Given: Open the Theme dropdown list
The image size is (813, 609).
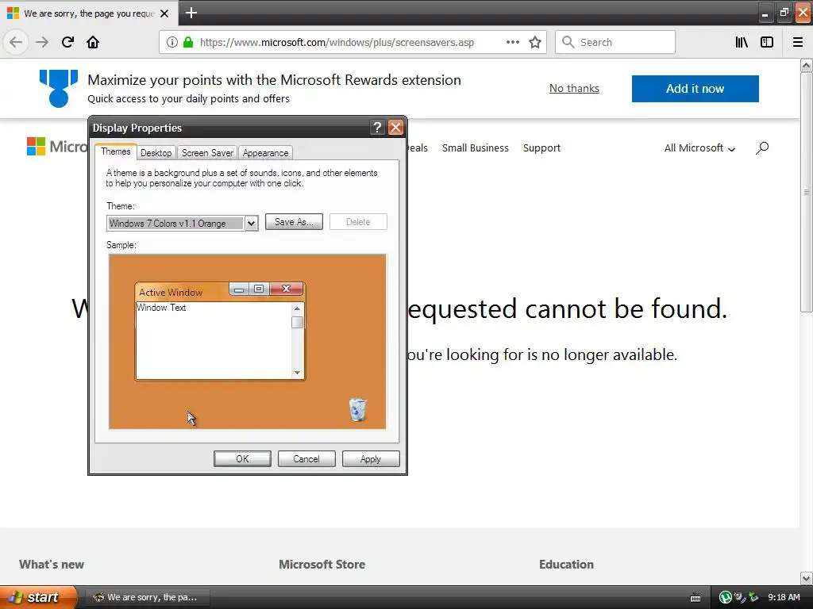Looking at the screenshot, I should (x=251, y=223).
